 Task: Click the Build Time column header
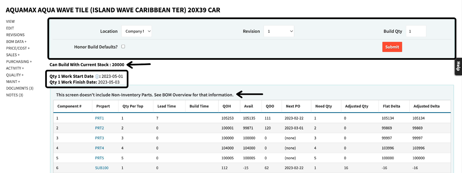(x=199, y=106)
